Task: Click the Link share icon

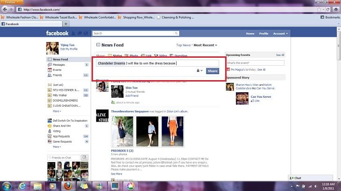Action: coord(142,56)
